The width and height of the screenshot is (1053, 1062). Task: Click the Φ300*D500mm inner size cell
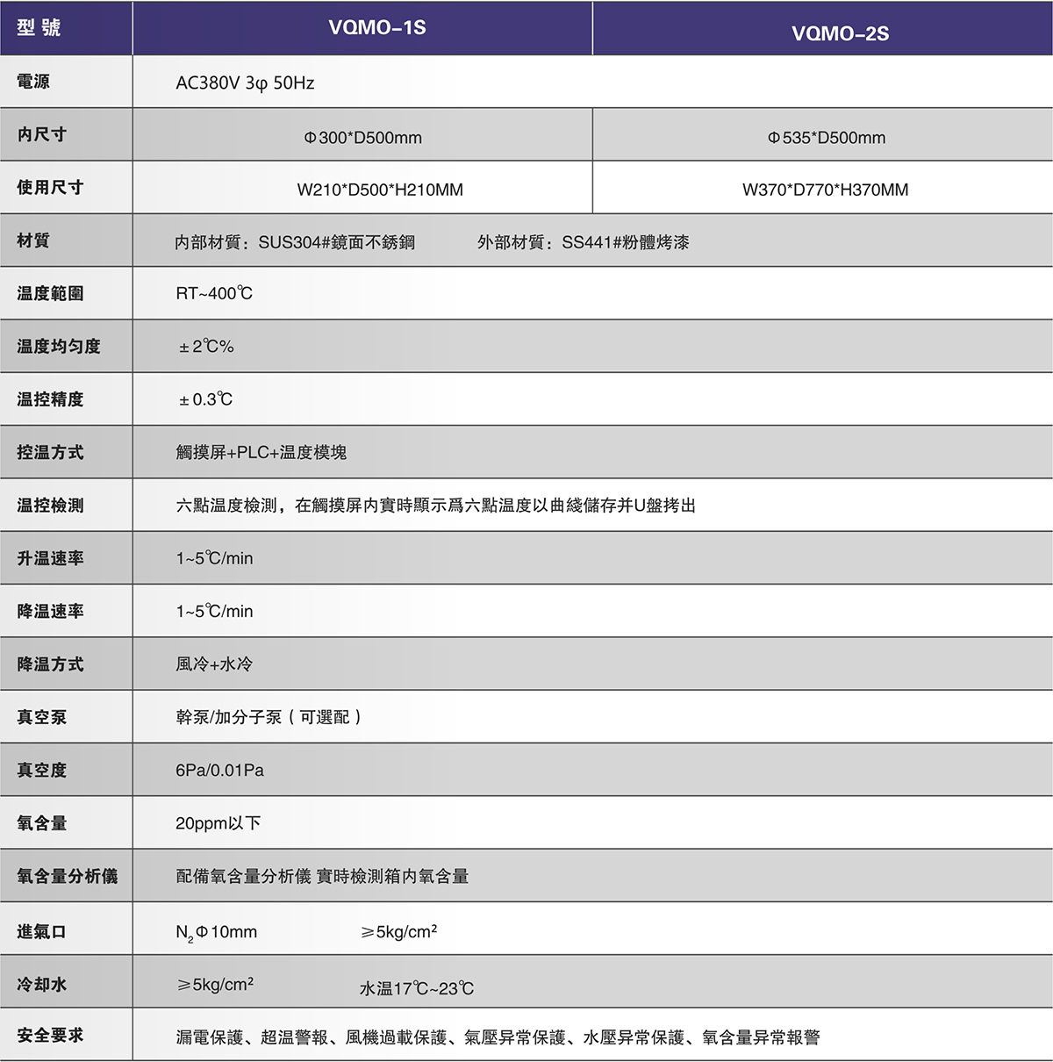coord(362,138)
